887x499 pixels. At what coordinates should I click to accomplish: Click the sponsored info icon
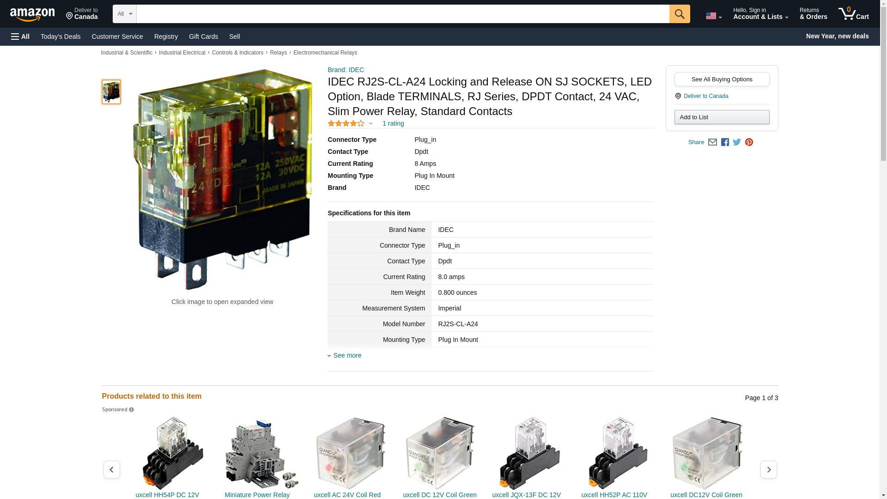tap(131, 410)
